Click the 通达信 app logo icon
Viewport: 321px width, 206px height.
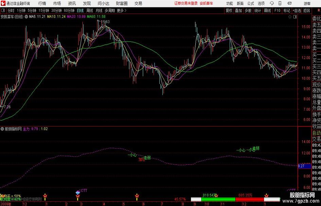[3, 3]
